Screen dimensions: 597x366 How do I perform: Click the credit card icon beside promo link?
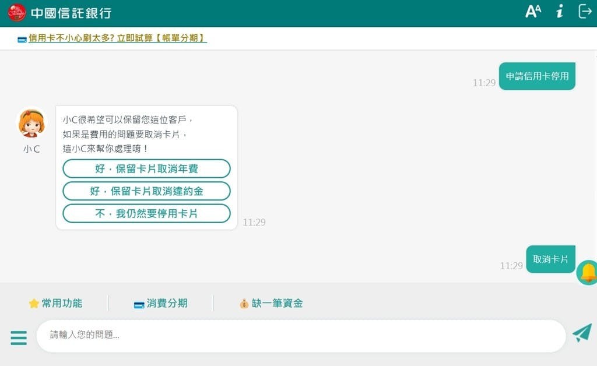(22, 39)
